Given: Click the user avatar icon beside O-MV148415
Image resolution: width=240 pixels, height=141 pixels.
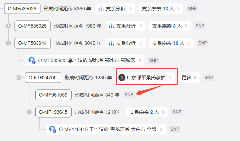Looking at the screenshot, I should pos(53,129).
